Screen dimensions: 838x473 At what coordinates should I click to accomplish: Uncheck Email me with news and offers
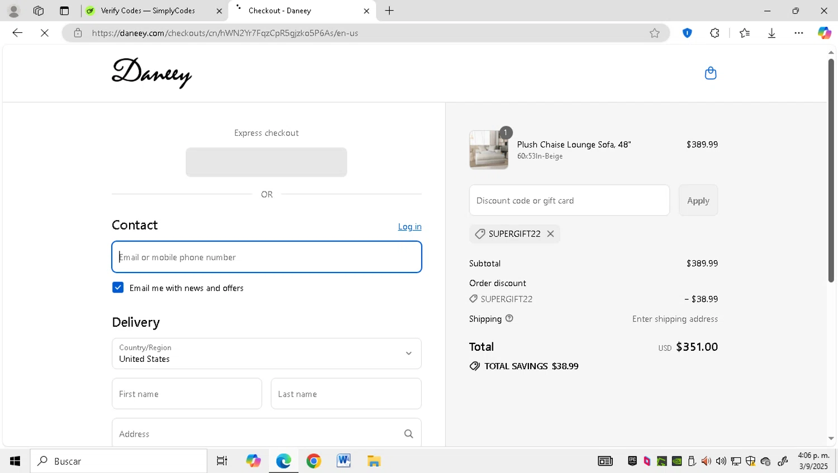click(x=118, y=288)
